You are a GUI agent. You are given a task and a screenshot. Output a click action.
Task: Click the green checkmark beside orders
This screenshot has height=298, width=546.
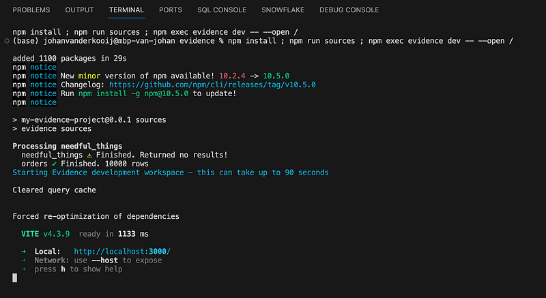55,164
